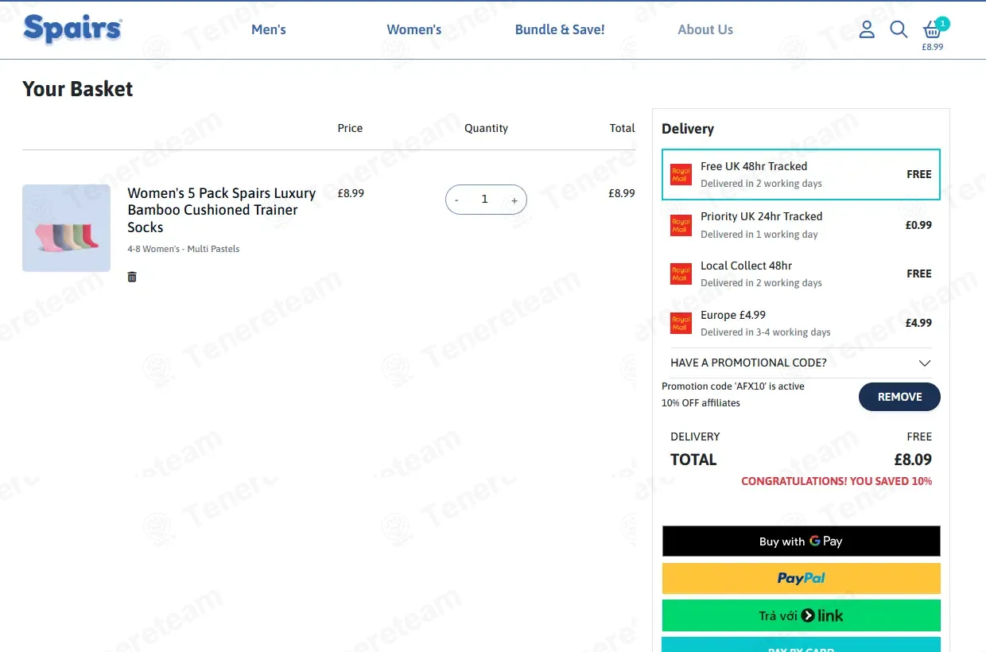Pay with the green Link button

(801, 615)
